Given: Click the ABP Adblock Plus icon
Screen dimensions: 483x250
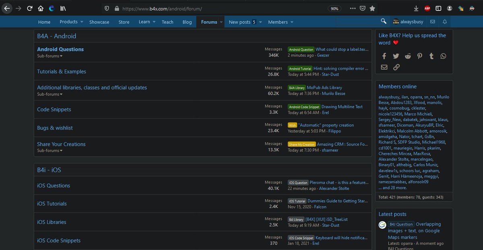Looking at the screenshot, I should pyautogui.click(x=427, y=8).
